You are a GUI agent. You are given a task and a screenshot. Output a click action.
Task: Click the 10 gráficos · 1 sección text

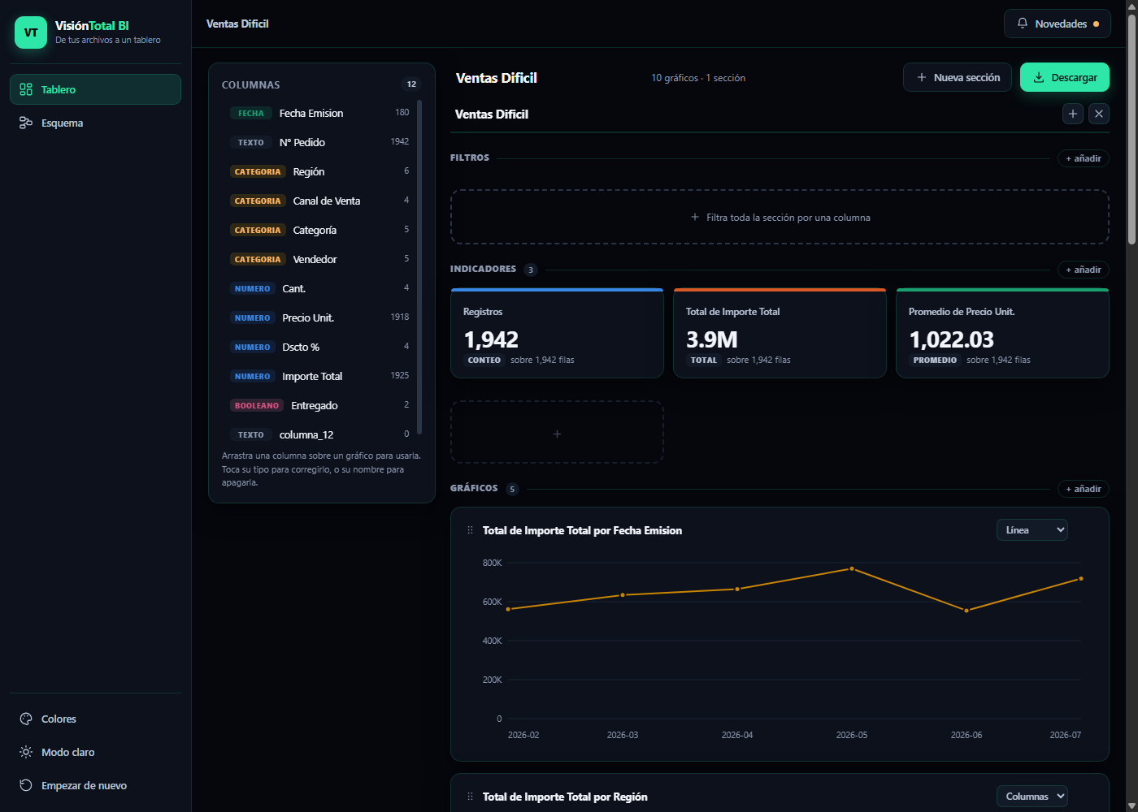(698, 78)
